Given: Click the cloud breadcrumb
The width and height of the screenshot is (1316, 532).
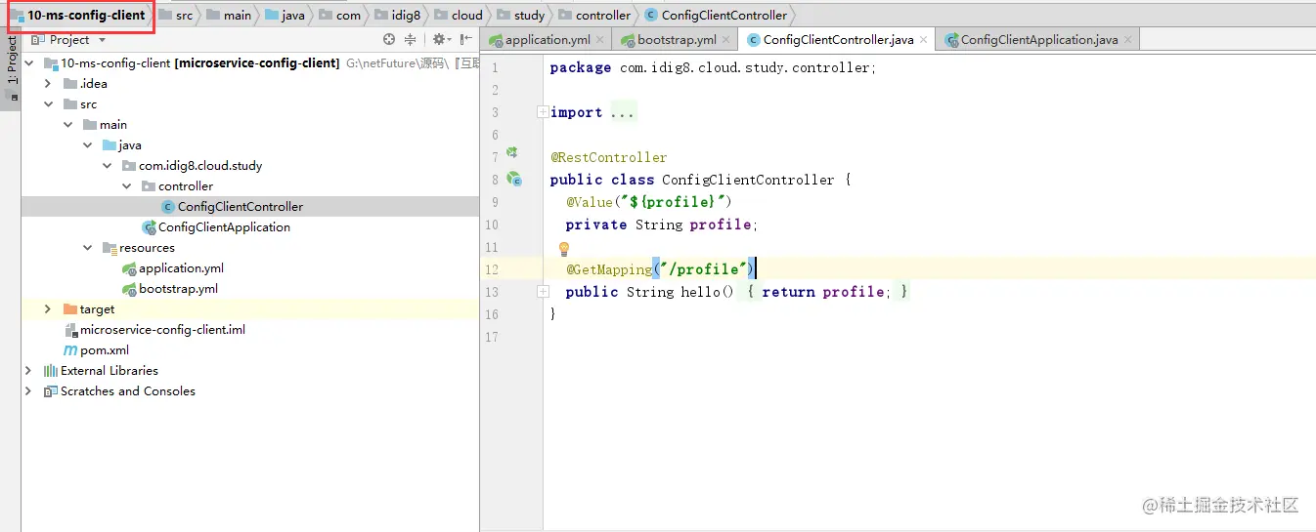Looking at the screenshot, I should tap(459, 16).
